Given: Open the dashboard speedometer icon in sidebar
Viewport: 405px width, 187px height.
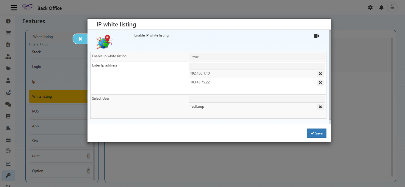Looking at the screenshot, I should pos(8,21).
